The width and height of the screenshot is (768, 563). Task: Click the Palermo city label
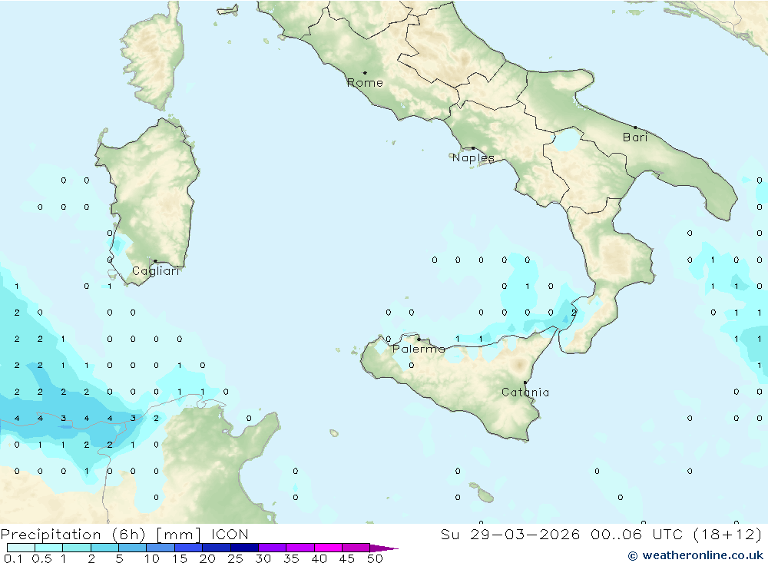pos(419,349)
